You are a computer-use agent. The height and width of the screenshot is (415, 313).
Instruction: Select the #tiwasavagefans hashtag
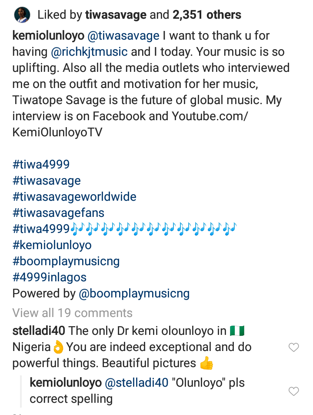tap(58, 213)
